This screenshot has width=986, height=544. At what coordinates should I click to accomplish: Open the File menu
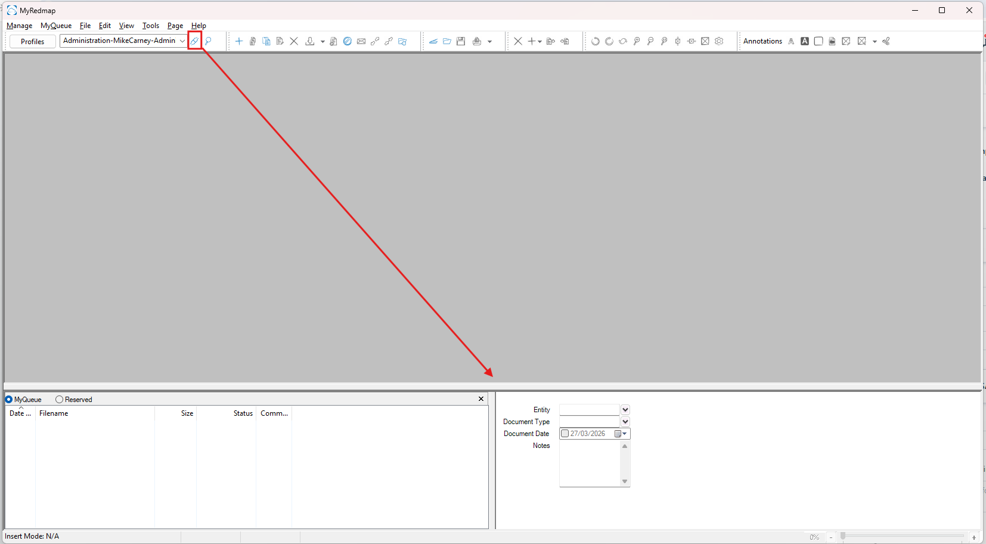85,26
